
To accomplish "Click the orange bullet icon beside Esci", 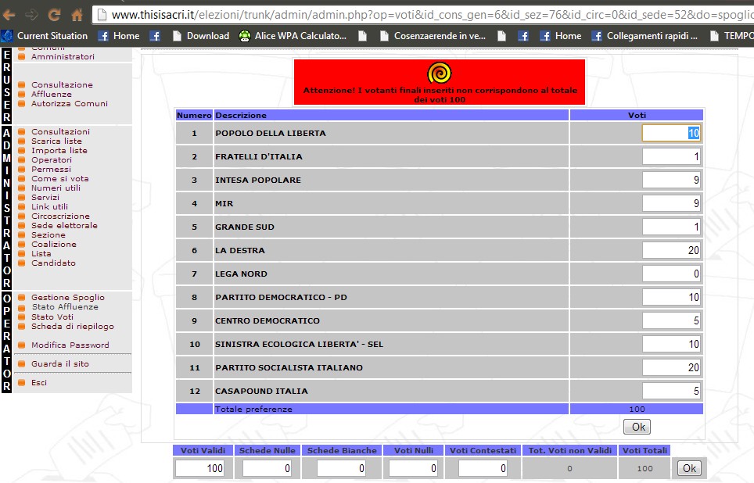I will click(x=22, y=383).
